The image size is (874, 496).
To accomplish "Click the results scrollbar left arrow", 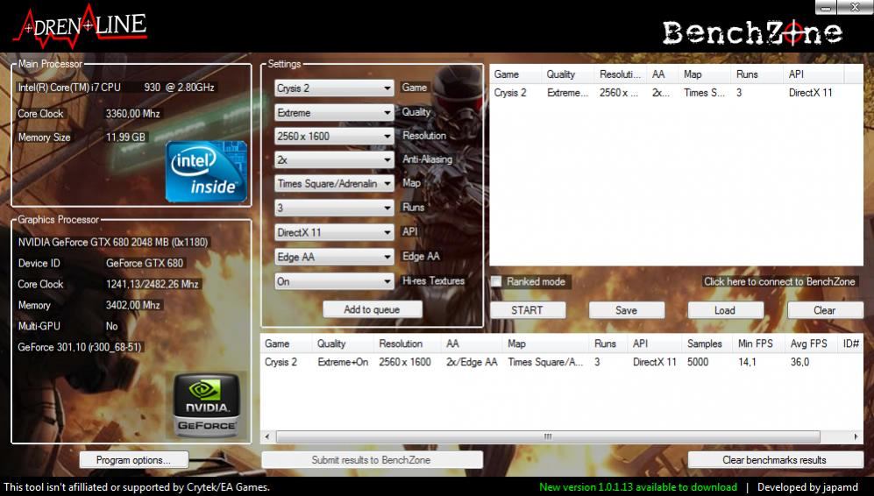I will point(267,437).
